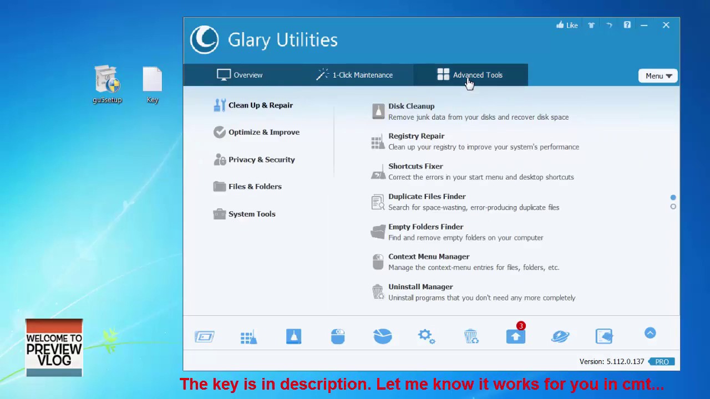The image size is (710, 399).
Task: Select Optimize & Improve category
Action: [x=256, y=132]
